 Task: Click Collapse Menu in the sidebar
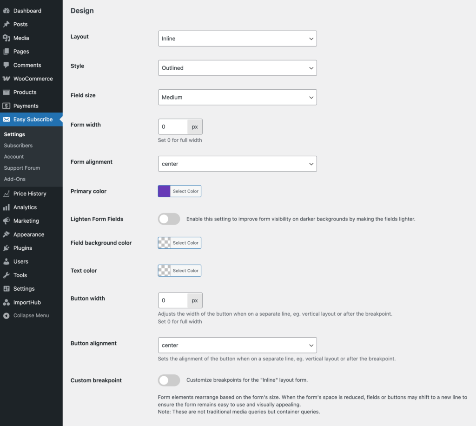pos(31,315)
